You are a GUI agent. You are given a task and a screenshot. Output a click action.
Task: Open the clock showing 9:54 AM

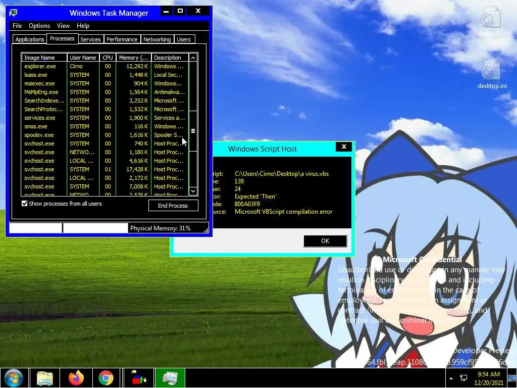(489, 378)
